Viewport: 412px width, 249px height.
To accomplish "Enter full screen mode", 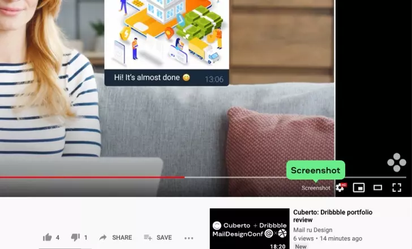I will tap(397, 187).
